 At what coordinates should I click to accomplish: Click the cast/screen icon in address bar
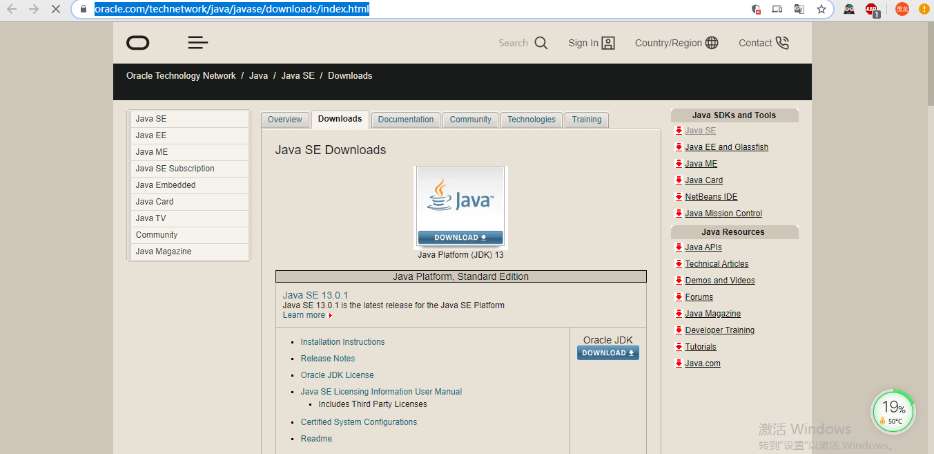tap(777, 9)
